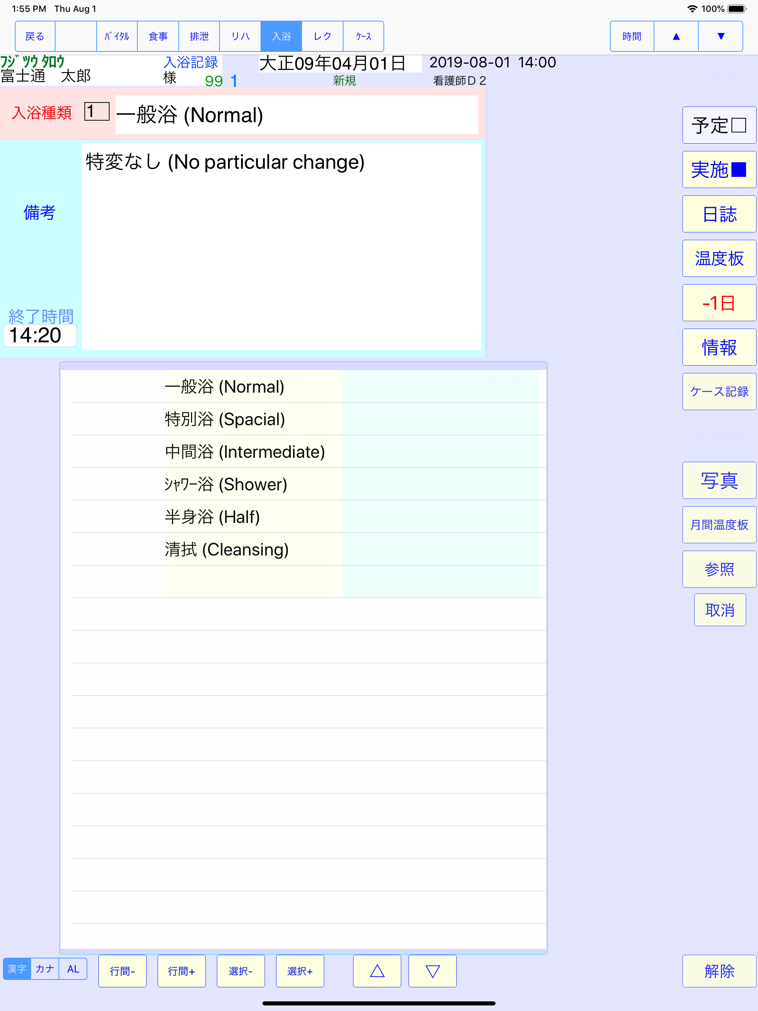Open the 情報 information screen
This screenshot has width=758, height=1011.
pos(719,347)
